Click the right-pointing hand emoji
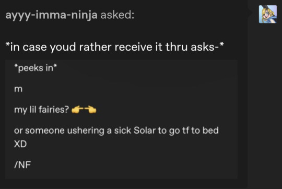This screenshot has height=189, width=282. pyautogui.click(x=77, y=110)
